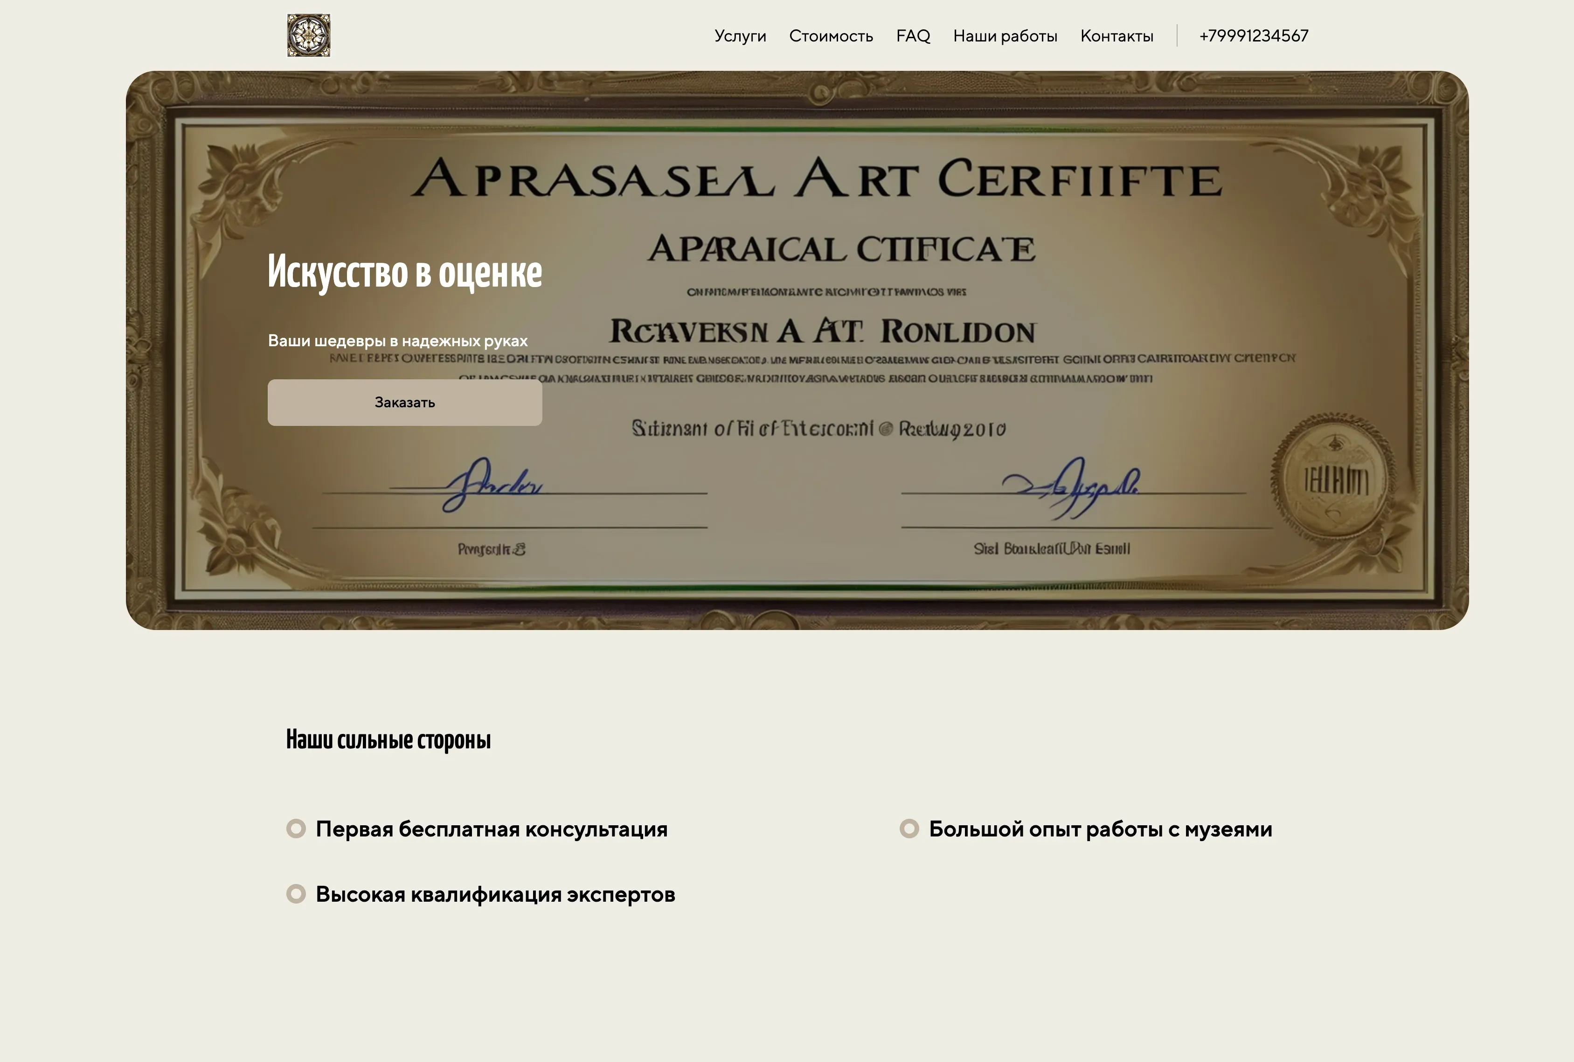Click the subtitle Ваши шедевры в надежных руках

click(x=397, y=341)
